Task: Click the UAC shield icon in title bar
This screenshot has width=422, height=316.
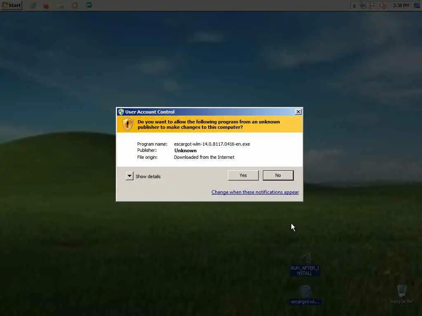Action: point(121,112)
